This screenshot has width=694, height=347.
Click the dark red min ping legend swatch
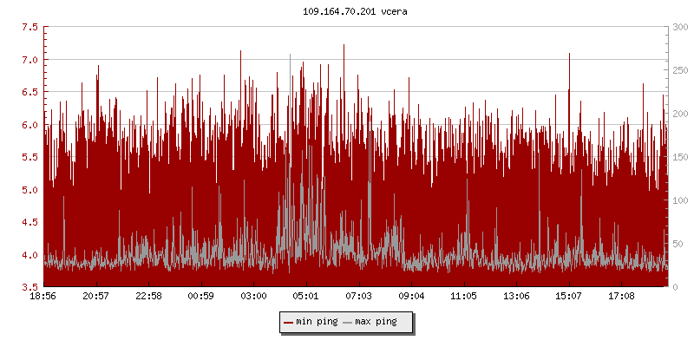(289, 322)
